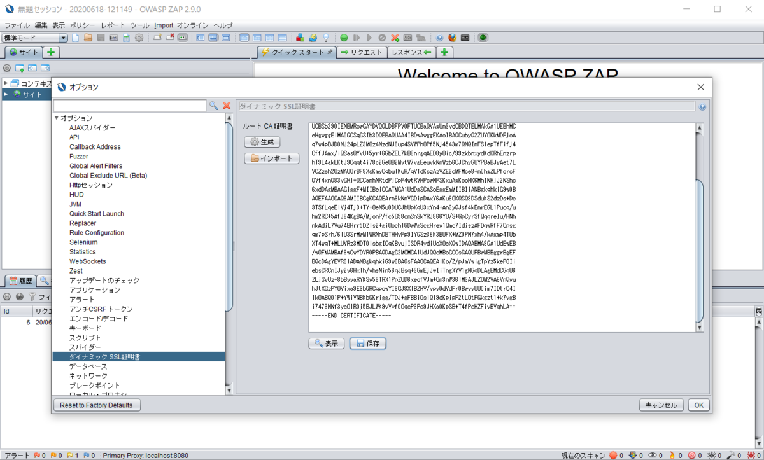Open the レポート menu
This screenshot has height=460, width=764.
(113, 25)
